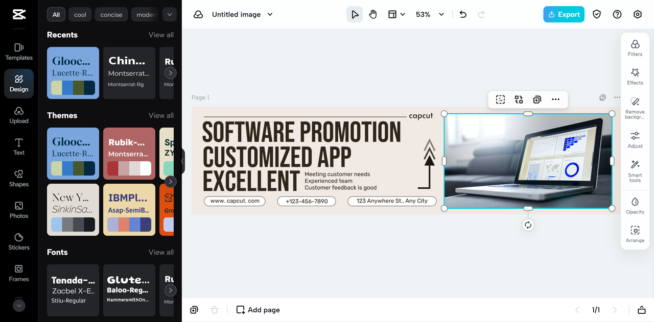Click Add page button
654x322 pixels.
coord(258,310)
